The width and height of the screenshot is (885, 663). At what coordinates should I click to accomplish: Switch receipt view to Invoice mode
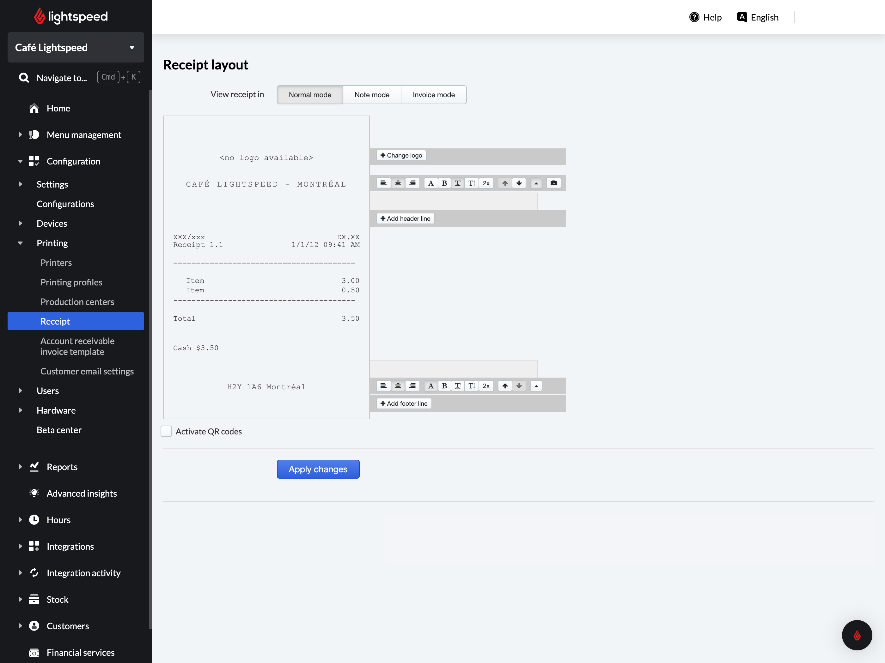(x=434, y=95)
